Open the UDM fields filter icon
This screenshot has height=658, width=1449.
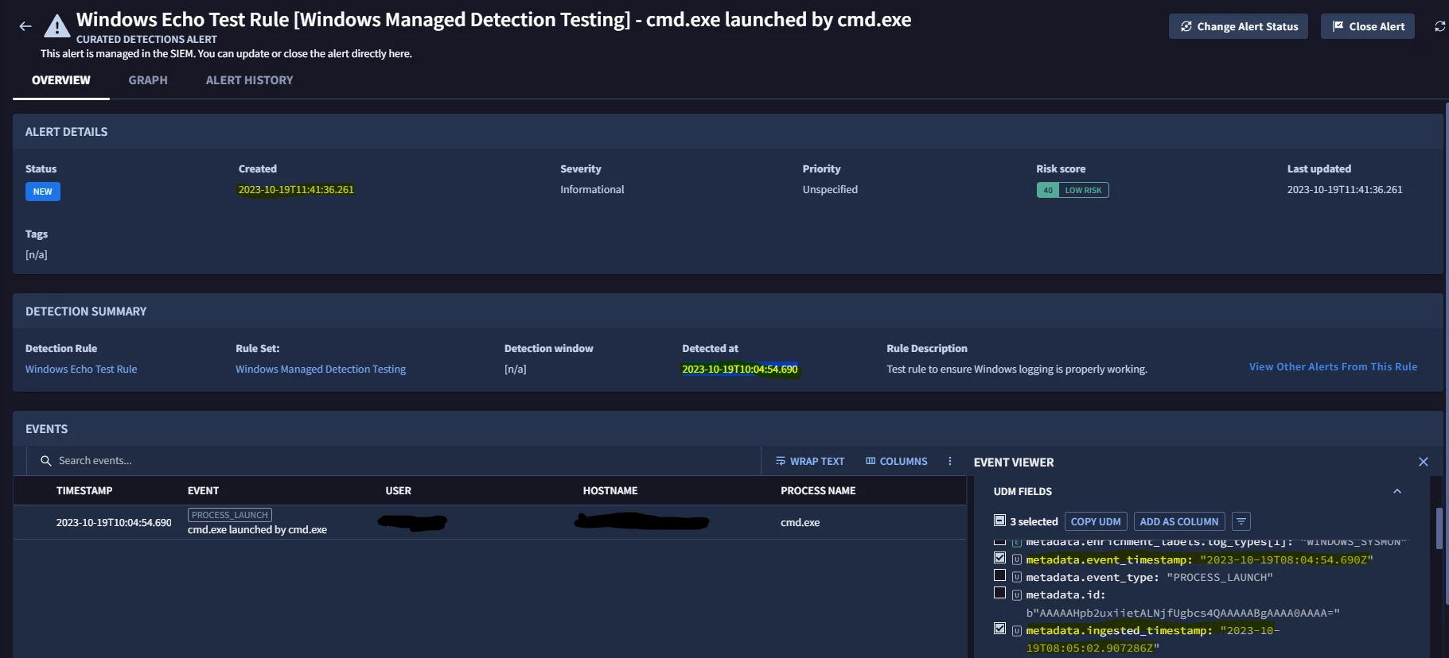pyautogui.click(x=1241, y=521)
